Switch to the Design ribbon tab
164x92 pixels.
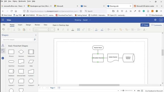28,25
